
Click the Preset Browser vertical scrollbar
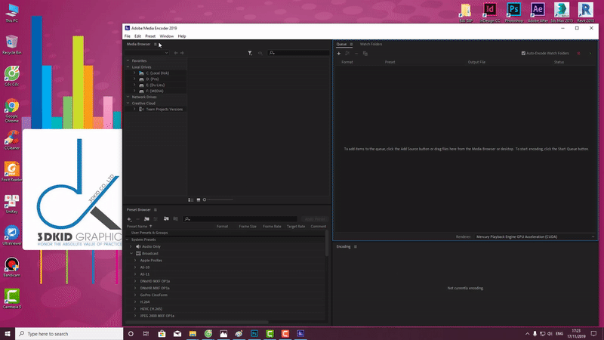pos(327,243)
